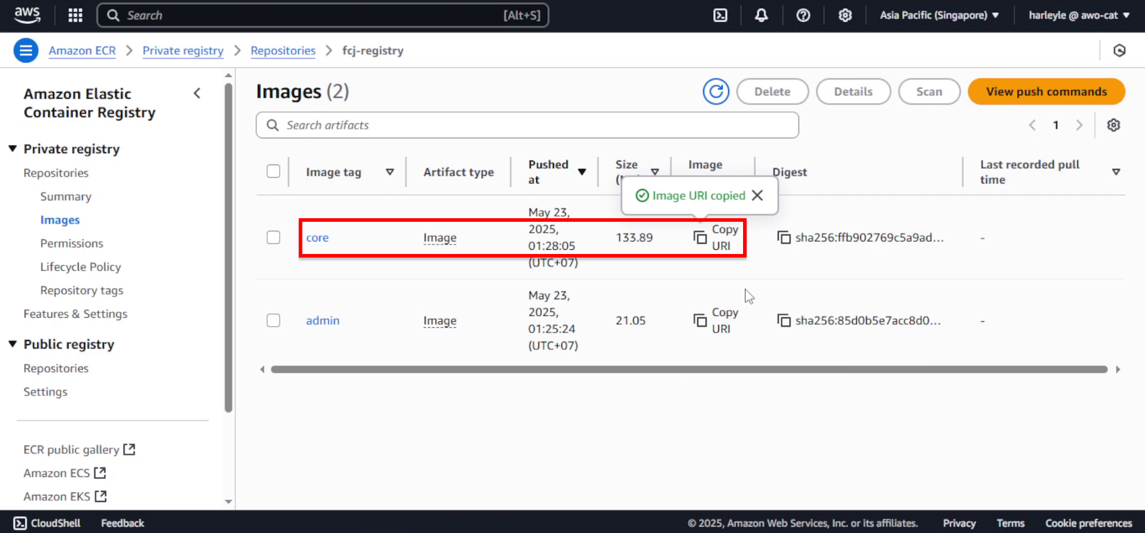Sort by Image tag column arrow
Image resolution: width=1145 pixels, height=533 pixels.
click(389, 172)
